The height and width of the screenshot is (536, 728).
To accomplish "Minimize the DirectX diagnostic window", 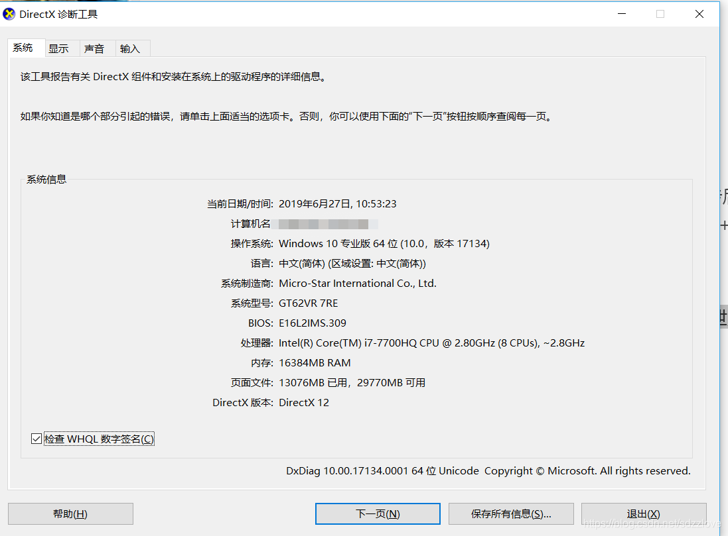I will pyautogui.click(x=622, y=14).
